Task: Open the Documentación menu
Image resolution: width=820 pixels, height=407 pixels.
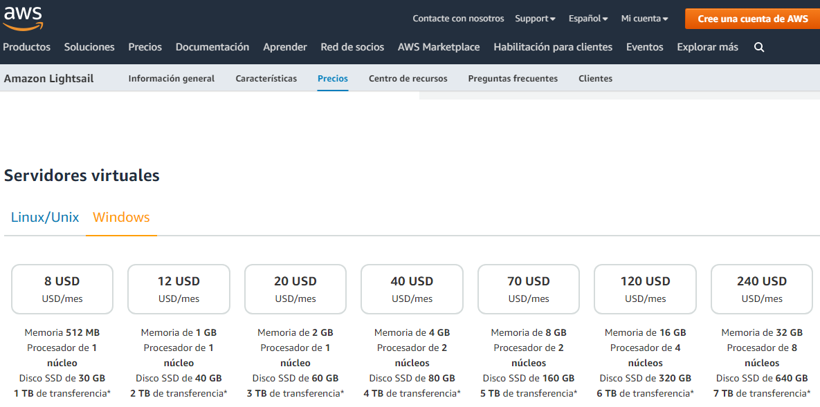Action: coord(212,47)
